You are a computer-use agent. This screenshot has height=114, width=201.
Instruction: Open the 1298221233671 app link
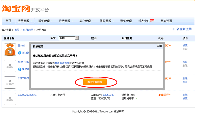click(27, 95)
